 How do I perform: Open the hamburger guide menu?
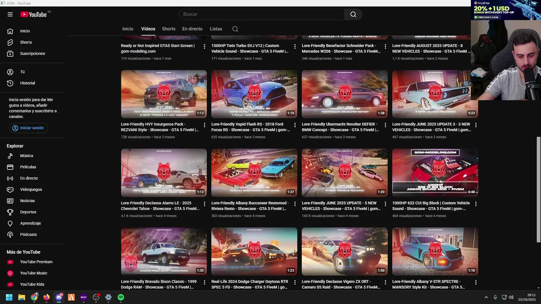[x=10, y=14]
